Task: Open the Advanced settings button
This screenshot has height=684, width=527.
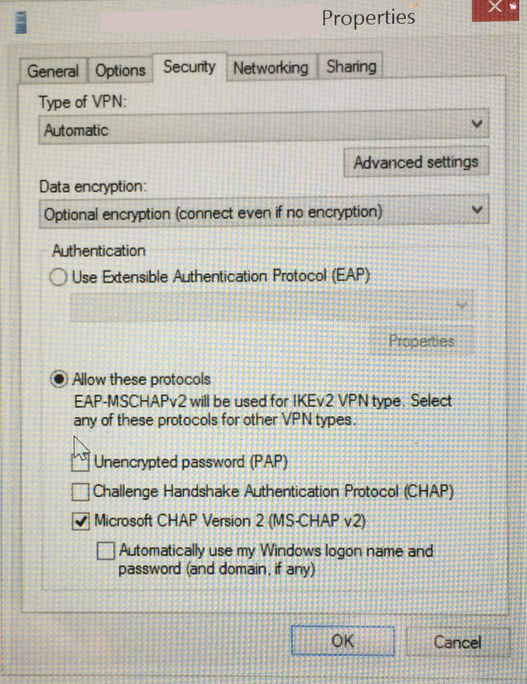Action: [416, 162]
